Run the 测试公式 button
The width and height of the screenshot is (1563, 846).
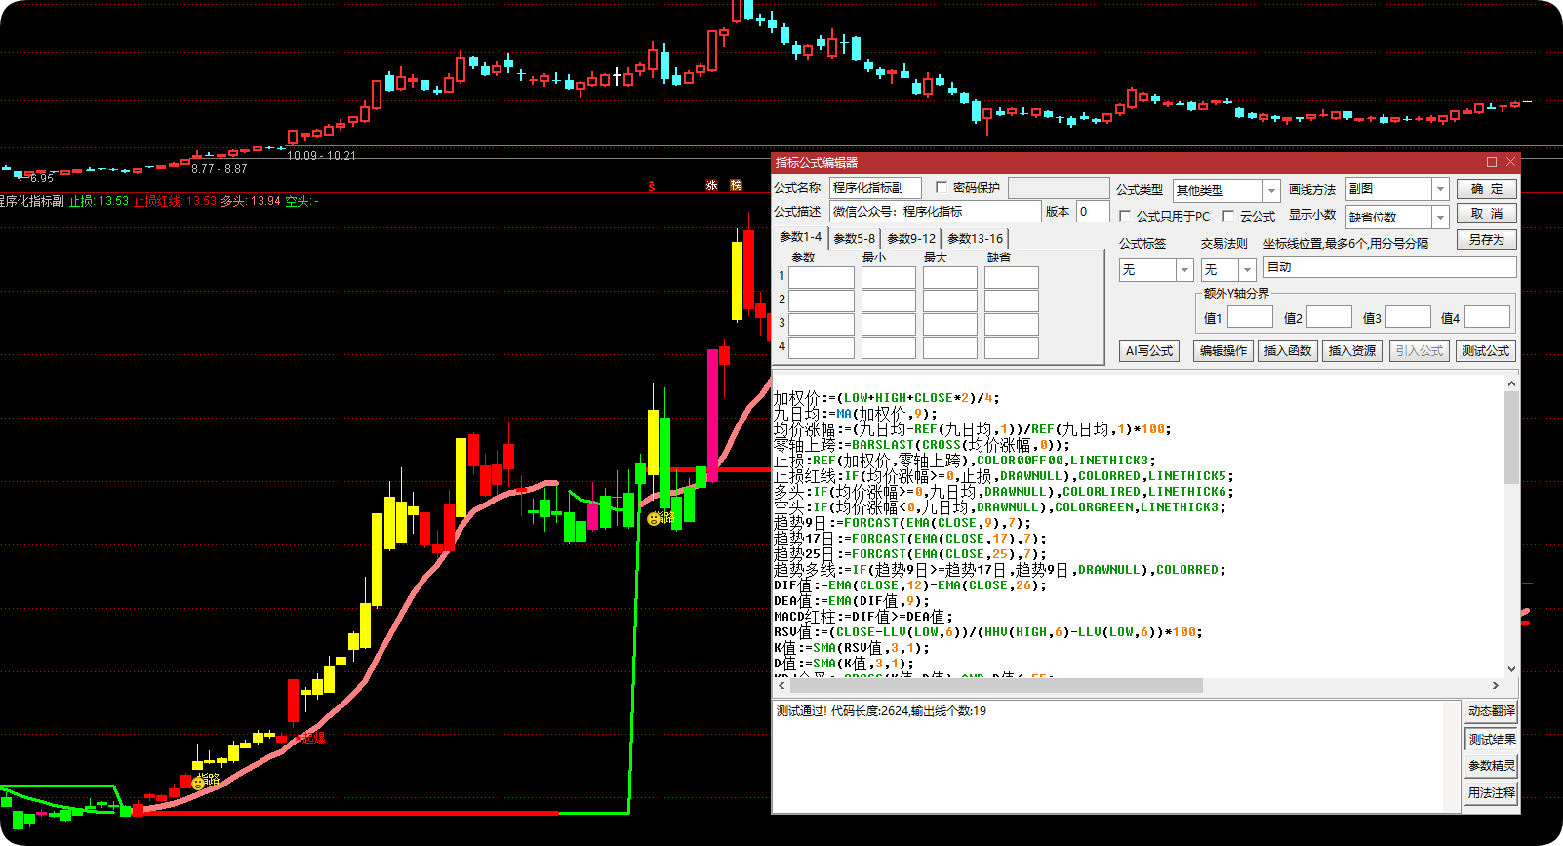(1486, 351)
